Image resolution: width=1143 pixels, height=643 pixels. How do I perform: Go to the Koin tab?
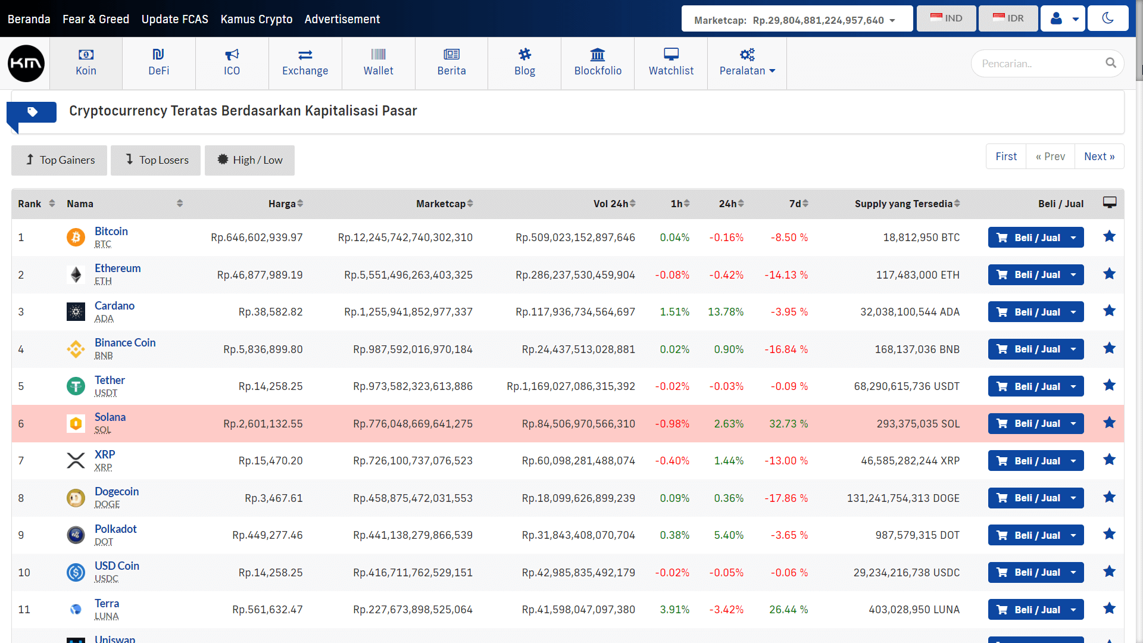(x=86, y=64)
